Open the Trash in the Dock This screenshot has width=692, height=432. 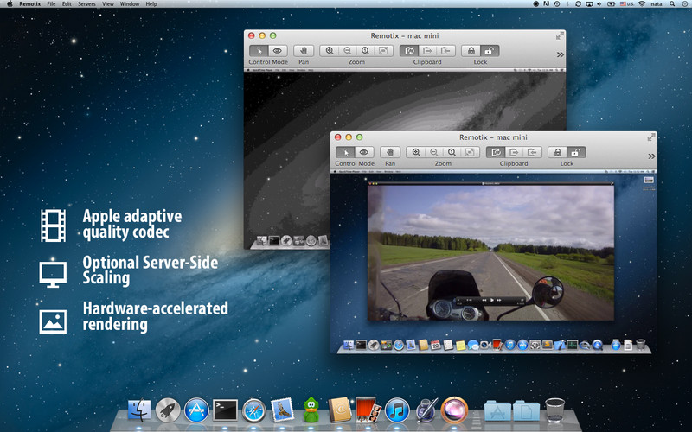554,410
